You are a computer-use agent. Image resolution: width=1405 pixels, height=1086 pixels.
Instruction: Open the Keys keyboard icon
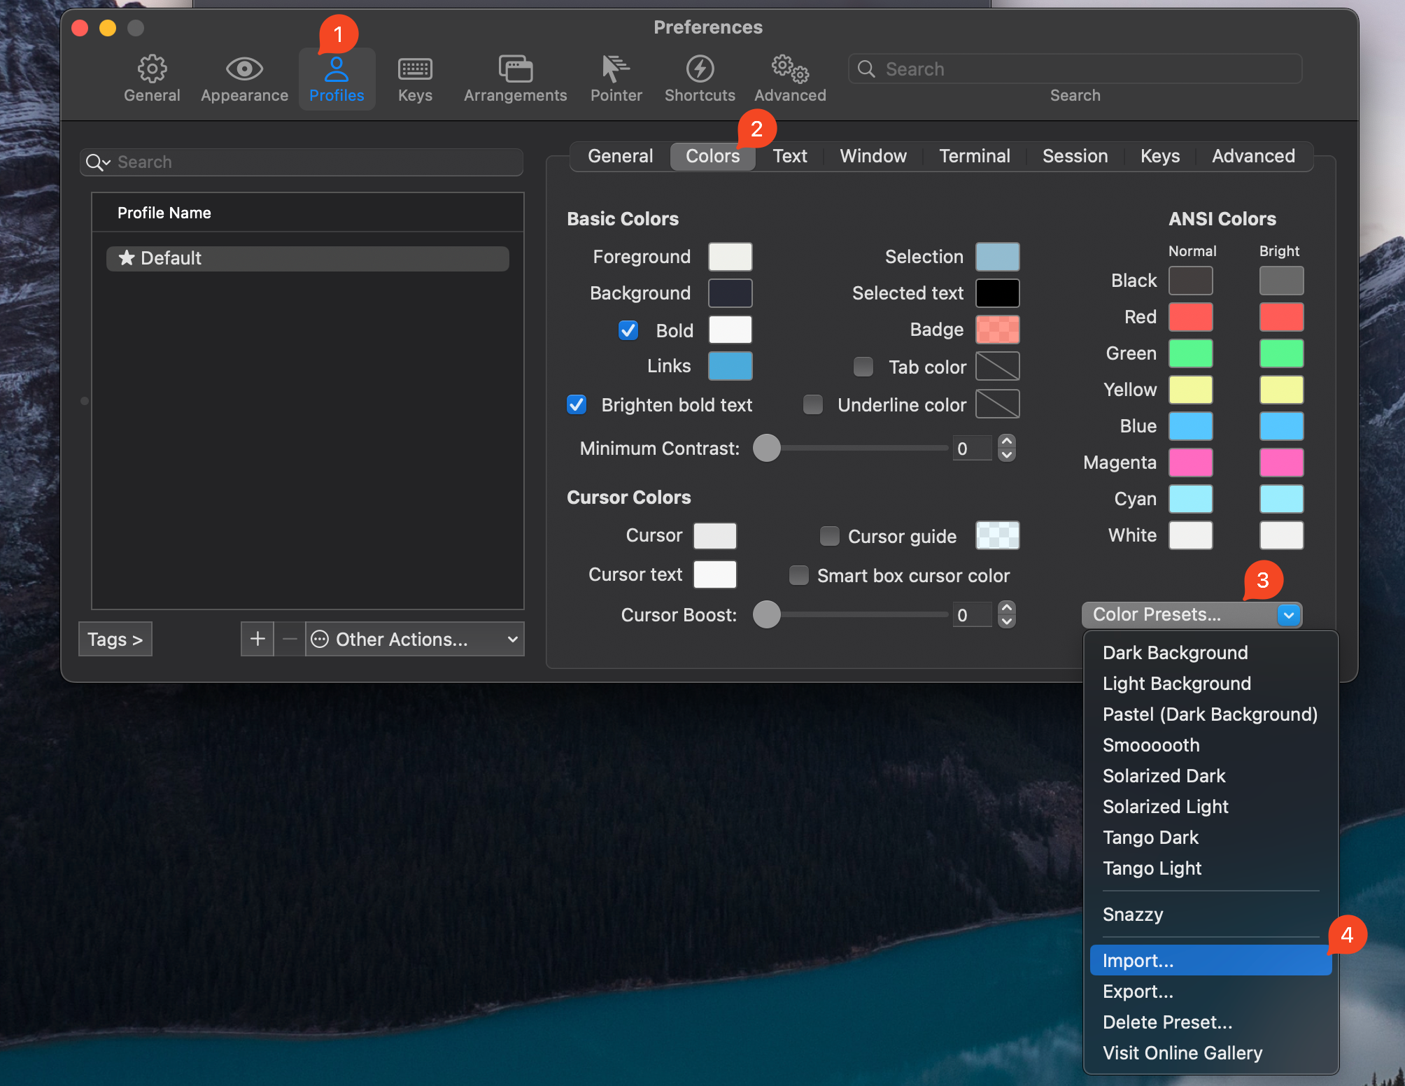click(415, 69)
